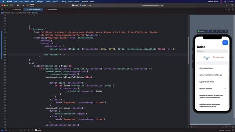Select the live preview mode icon
235x132 pixels.
point(208,31)
